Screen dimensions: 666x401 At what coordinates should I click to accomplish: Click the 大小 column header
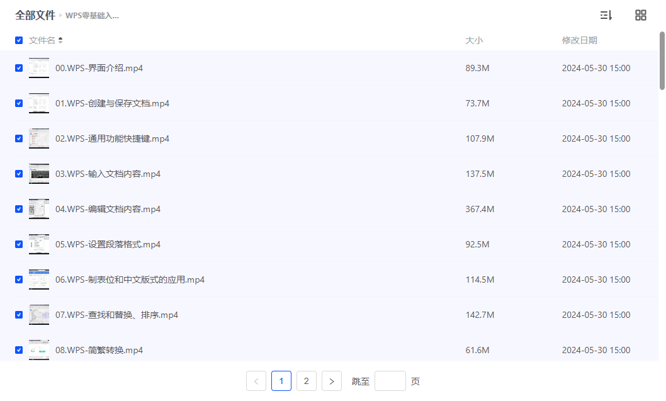474,40
